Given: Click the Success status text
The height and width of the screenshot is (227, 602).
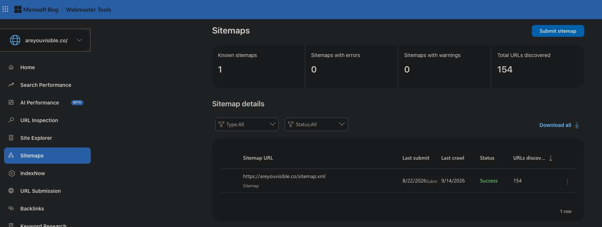Looking at the screenshot, I should point(489,181).
